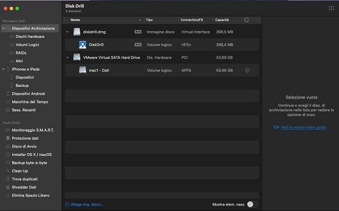Collapse the Dispositivi Archiviazione group

click(x=3, y=28)
